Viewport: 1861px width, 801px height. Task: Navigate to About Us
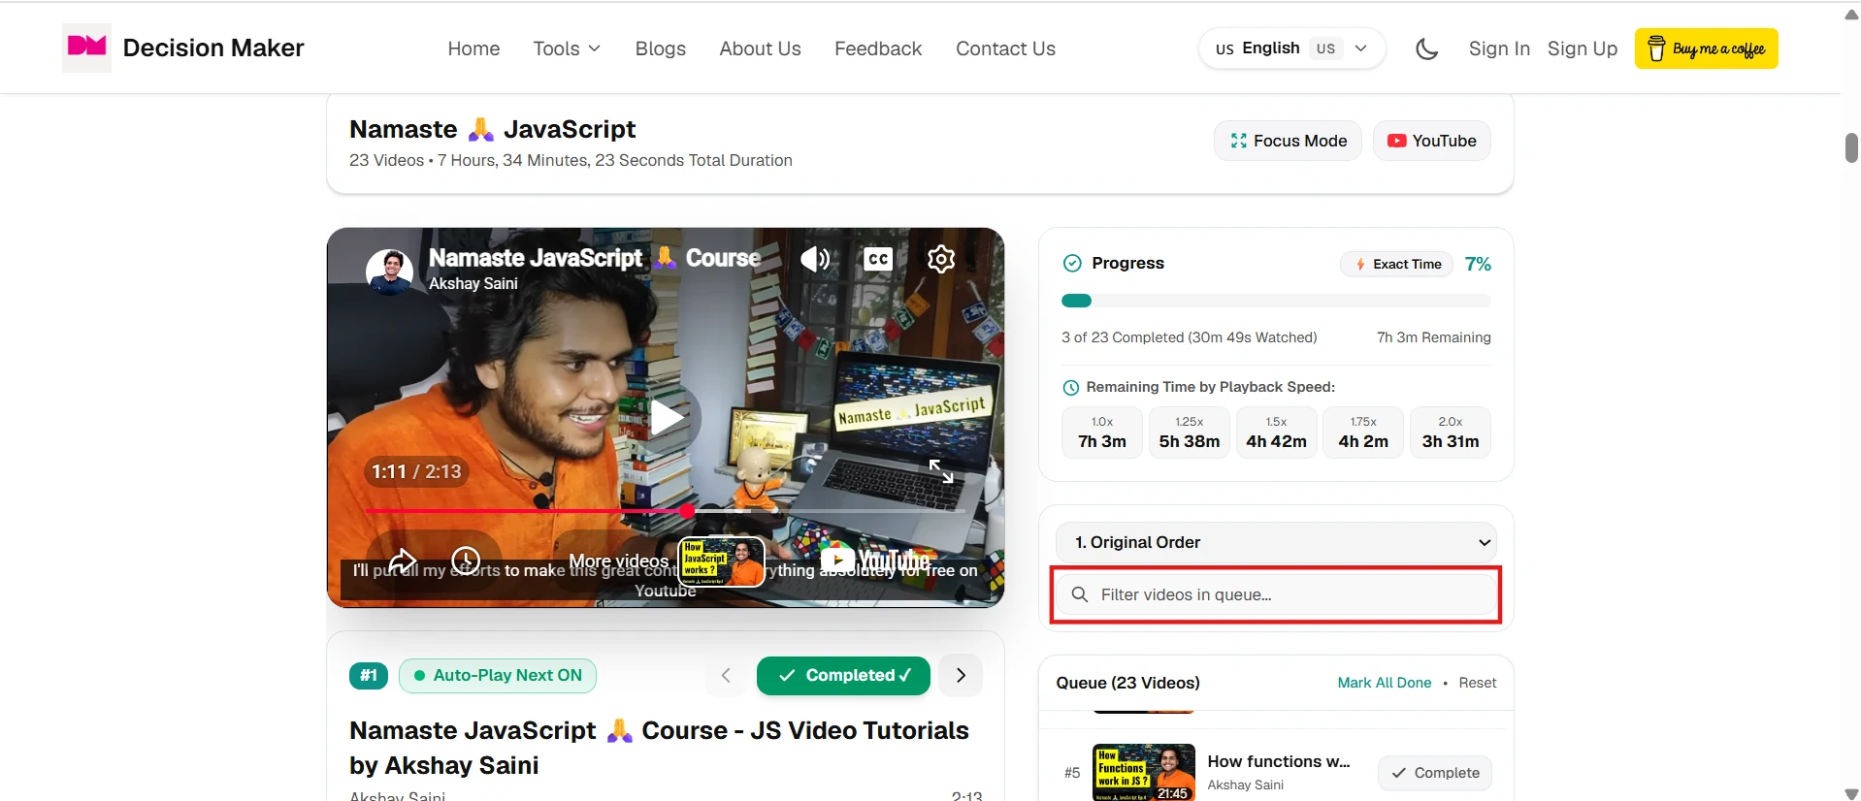[760, 48]
